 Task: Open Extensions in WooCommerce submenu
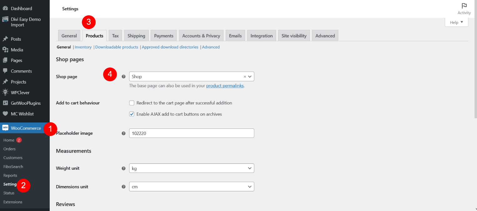click(x=13, y=202)
